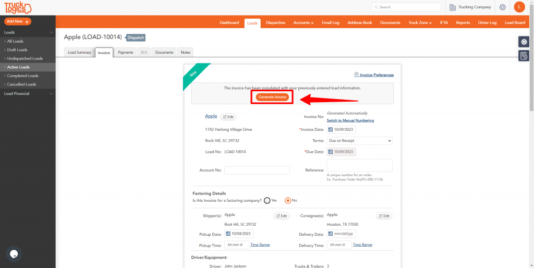The width and height of the screenshot is (534, 268).
Task: Open the IFTA menu item
Action: (444, 23)
